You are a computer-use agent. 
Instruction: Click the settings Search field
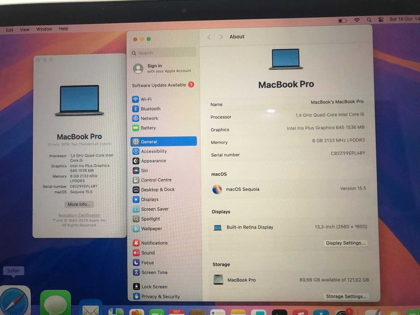tap(163, 53)
